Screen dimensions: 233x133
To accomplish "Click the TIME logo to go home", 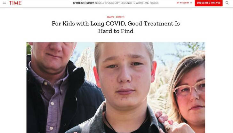I will pyautogui.click(x=15, y=3).
